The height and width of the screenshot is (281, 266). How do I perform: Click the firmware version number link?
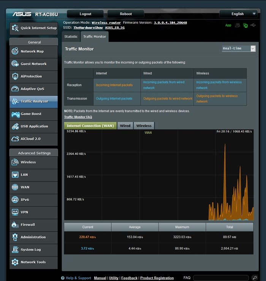[170, 23]
